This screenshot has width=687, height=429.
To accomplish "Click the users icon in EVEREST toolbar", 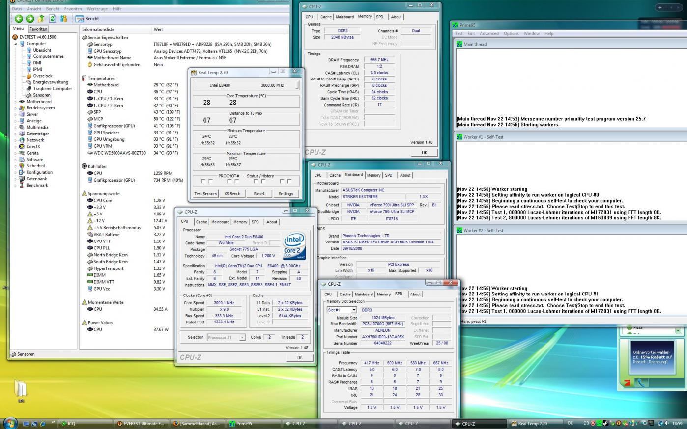I will click(x=63, y=19).
